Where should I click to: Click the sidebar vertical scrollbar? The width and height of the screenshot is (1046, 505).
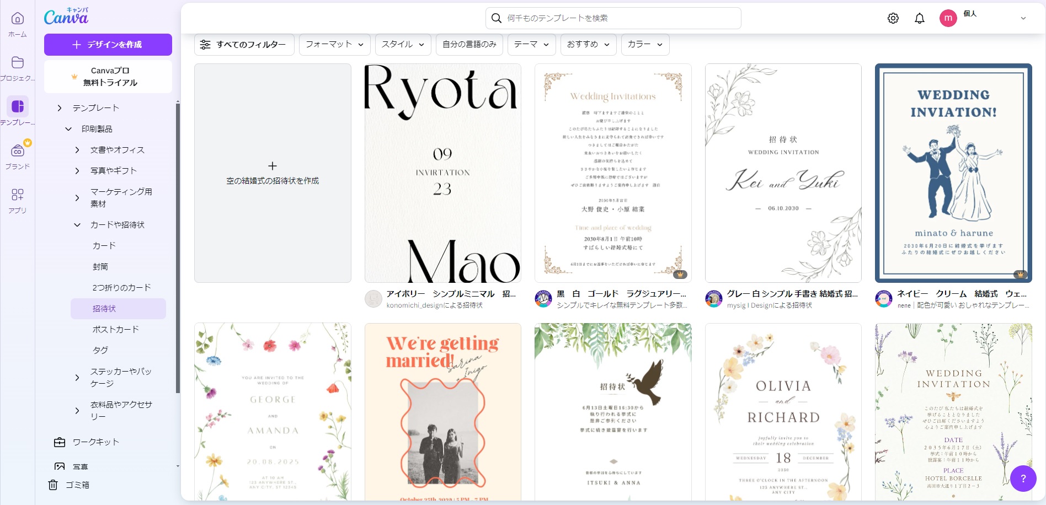click(178, 248)
